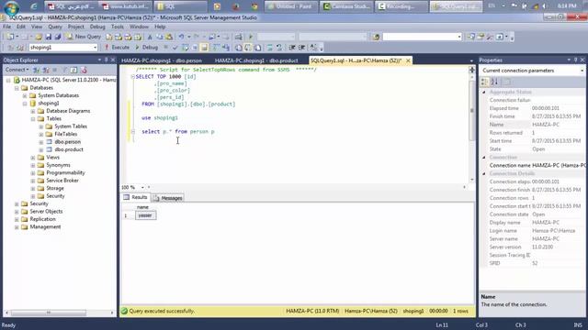
Task: Click the 'yasser' result cell
Action: click(x=145, y=215)
